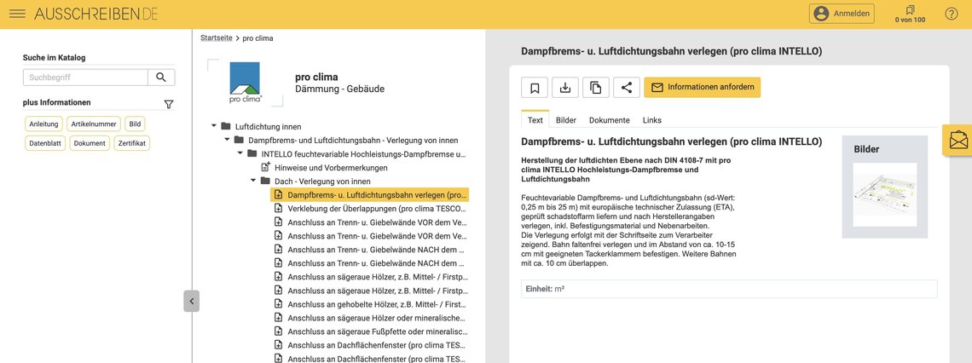
Task: Bookmark this position with the bookmark button
Action: [x=535, y=88]
